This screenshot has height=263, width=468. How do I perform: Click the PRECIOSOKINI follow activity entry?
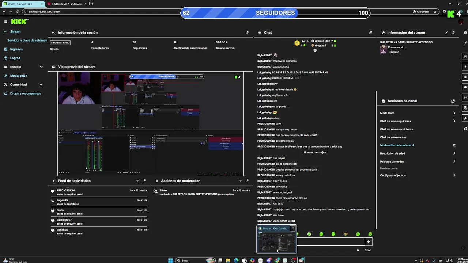[x=99, y=192]
